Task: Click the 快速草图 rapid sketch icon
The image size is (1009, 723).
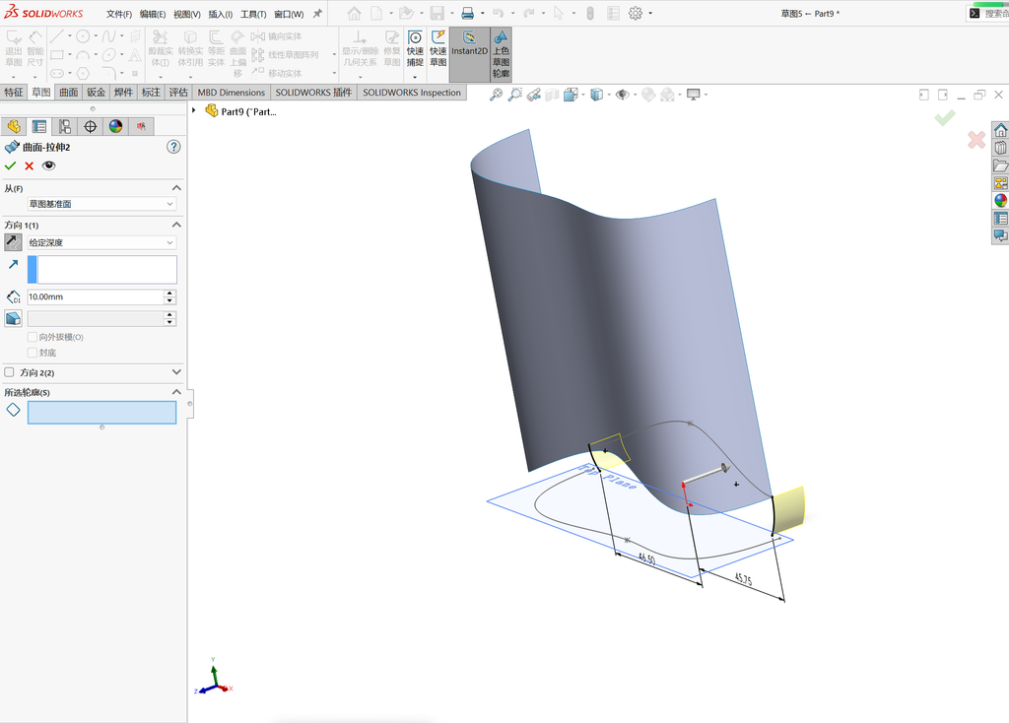Action: [438, 47]
